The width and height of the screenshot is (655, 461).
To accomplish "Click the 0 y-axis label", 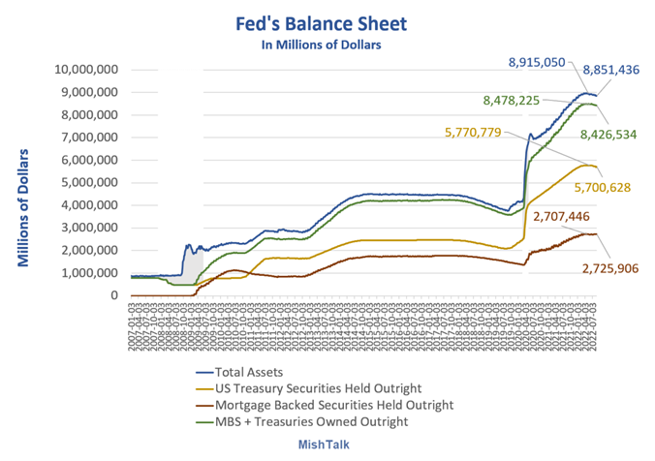I will (114, 295).
